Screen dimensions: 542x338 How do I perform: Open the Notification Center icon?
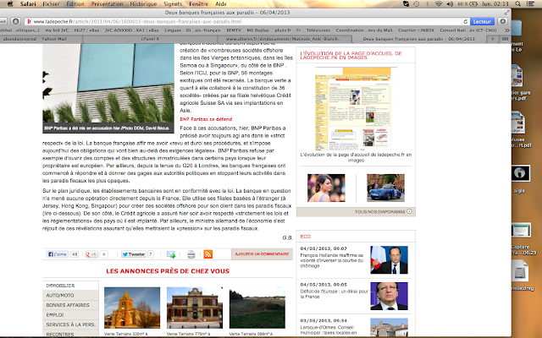point(529,3)
